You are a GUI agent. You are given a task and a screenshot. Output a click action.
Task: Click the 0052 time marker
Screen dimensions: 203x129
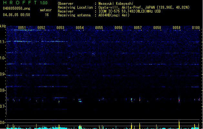coord(41,27)
